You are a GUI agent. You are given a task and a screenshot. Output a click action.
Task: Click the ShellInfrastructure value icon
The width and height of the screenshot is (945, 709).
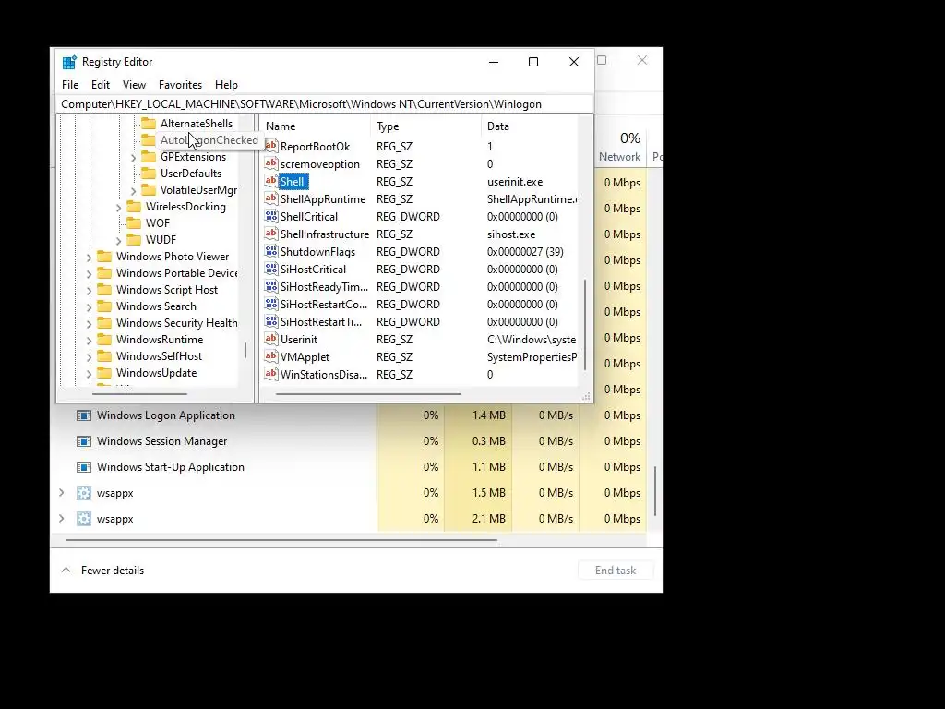(x=271, y=234)
